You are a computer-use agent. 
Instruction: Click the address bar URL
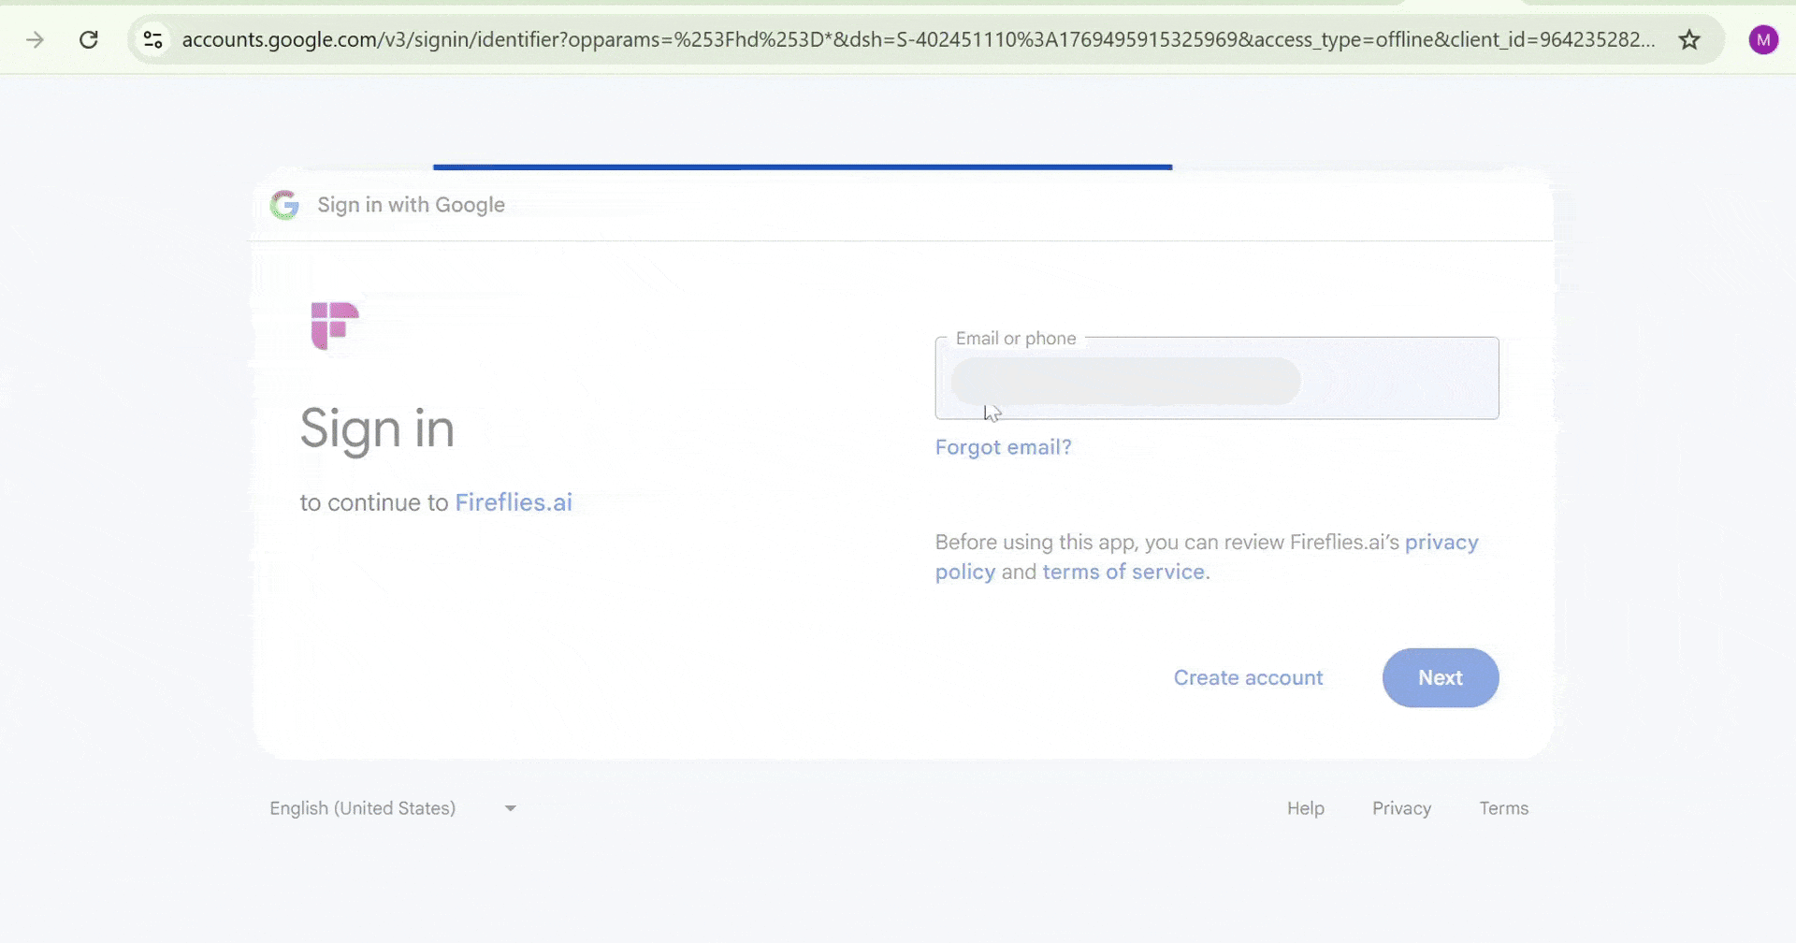click(918, 39)
